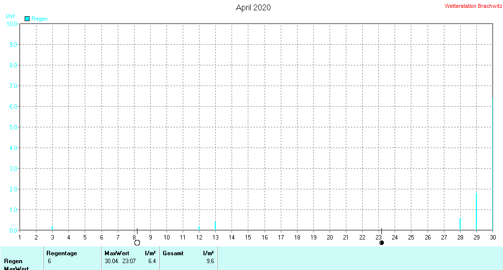Click the 'Regen' row label in table
Image resolution: width=503 pixels, height=270 pixels.
tap(13, 261)
